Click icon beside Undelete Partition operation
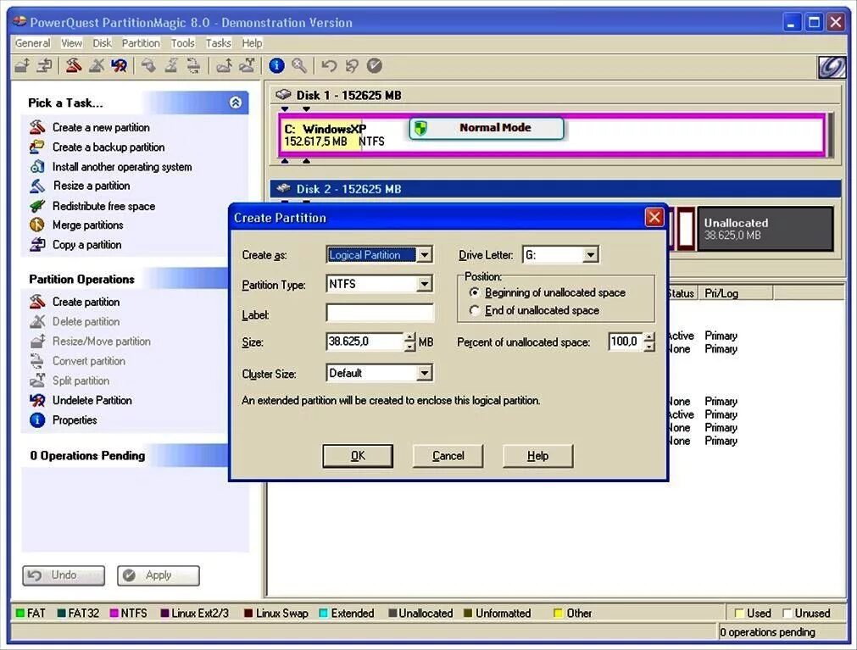 click(37, 400)
